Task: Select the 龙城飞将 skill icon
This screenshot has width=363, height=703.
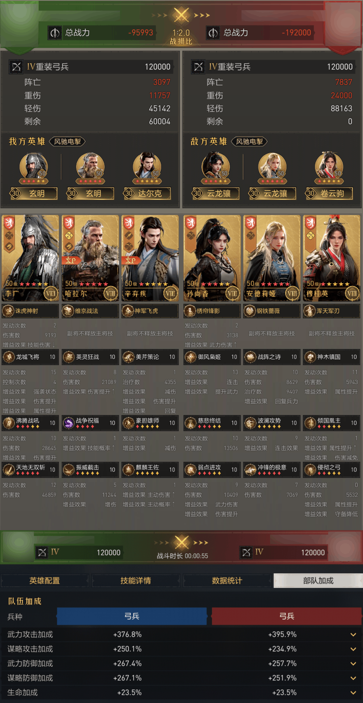Action: click(8, 357)
